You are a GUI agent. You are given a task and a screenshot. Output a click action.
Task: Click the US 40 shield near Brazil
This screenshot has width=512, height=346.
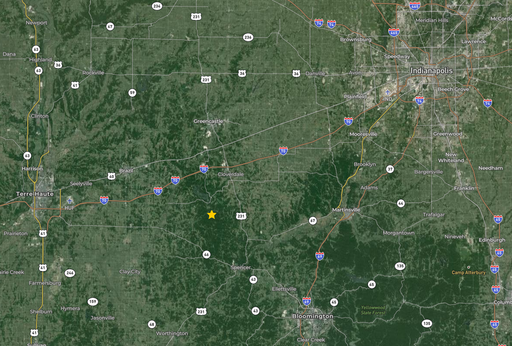[112, 176]
